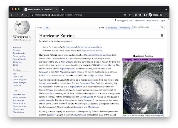Image resolution: width=178 pixels, height=128 pixels.
Task: Open Community portal link
Action: (20, 80)
